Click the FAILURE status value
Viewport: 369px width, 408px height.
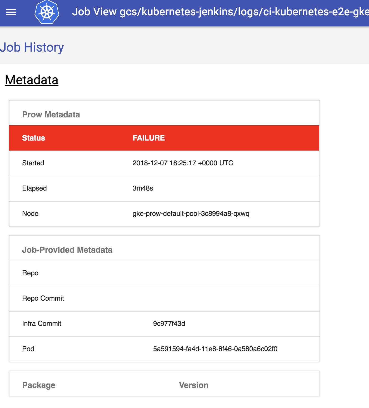(149, 138)
